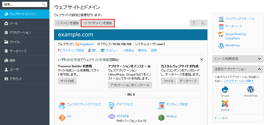The height and width of the screenshot is (125, 268).
Task: Click the サブドメインを追加 button
Action: click(x=98, y=23)
